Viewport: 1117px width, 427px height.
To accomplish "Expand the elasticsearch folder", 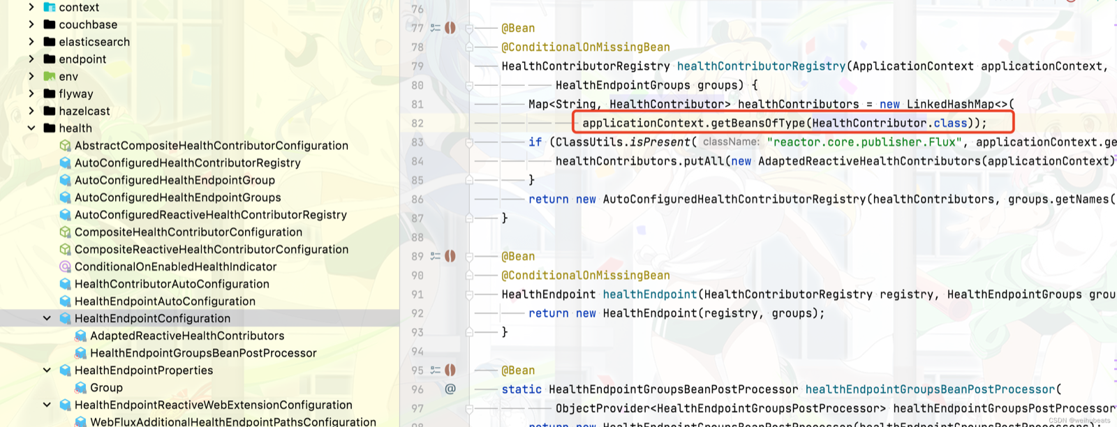I will [x=31, y=42].
